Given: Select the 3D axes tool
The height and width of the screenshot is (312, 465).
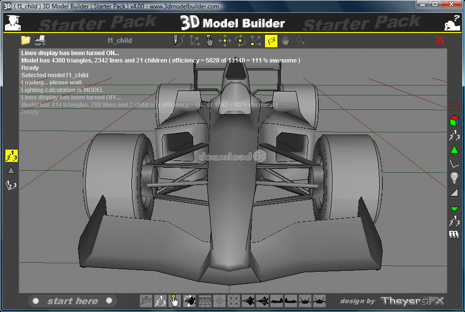Looking at the screenshot, I should (x=195, y=40).
